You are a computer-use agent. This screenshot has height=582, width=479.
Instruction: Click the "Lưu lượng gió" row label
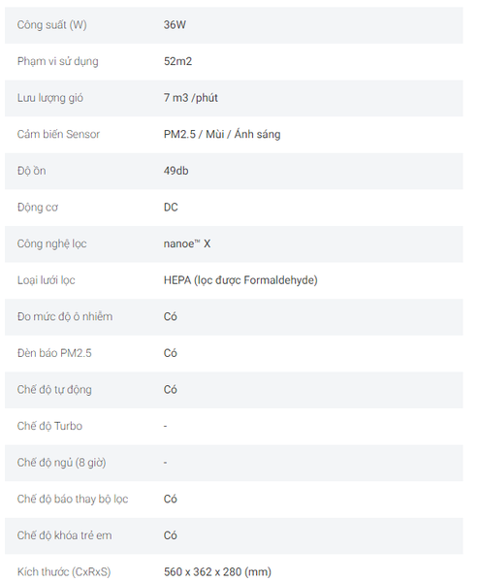(50, 98)
